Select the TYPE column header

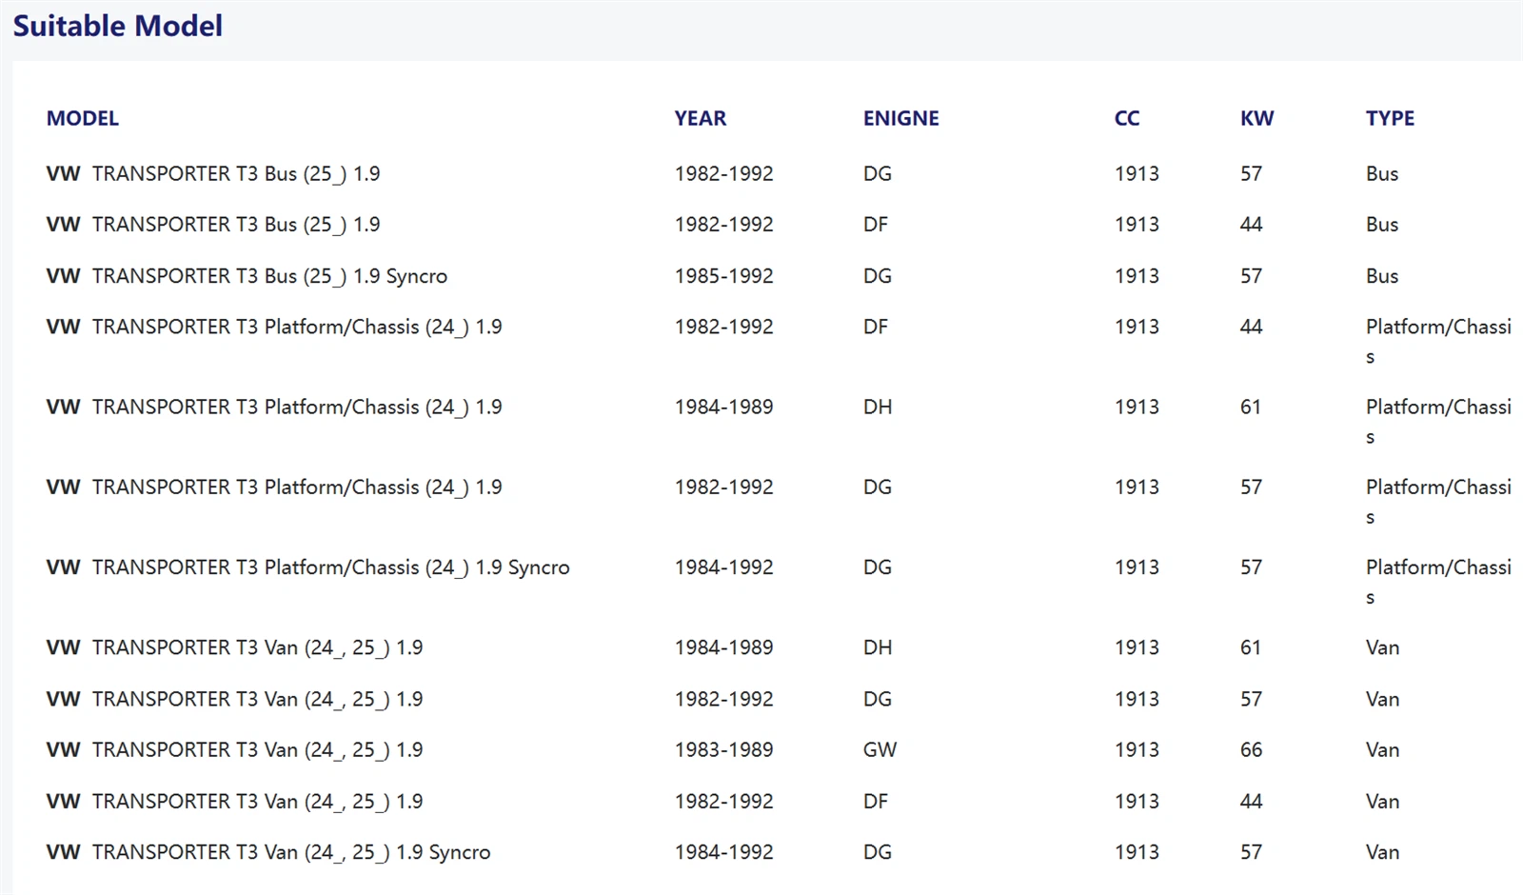(1390, 118)
